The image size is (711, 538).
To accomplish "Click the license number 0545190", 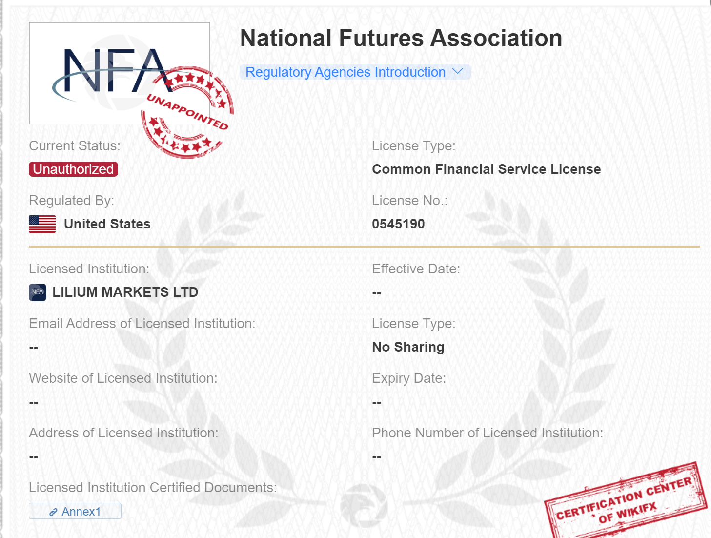I will (398, 224).
